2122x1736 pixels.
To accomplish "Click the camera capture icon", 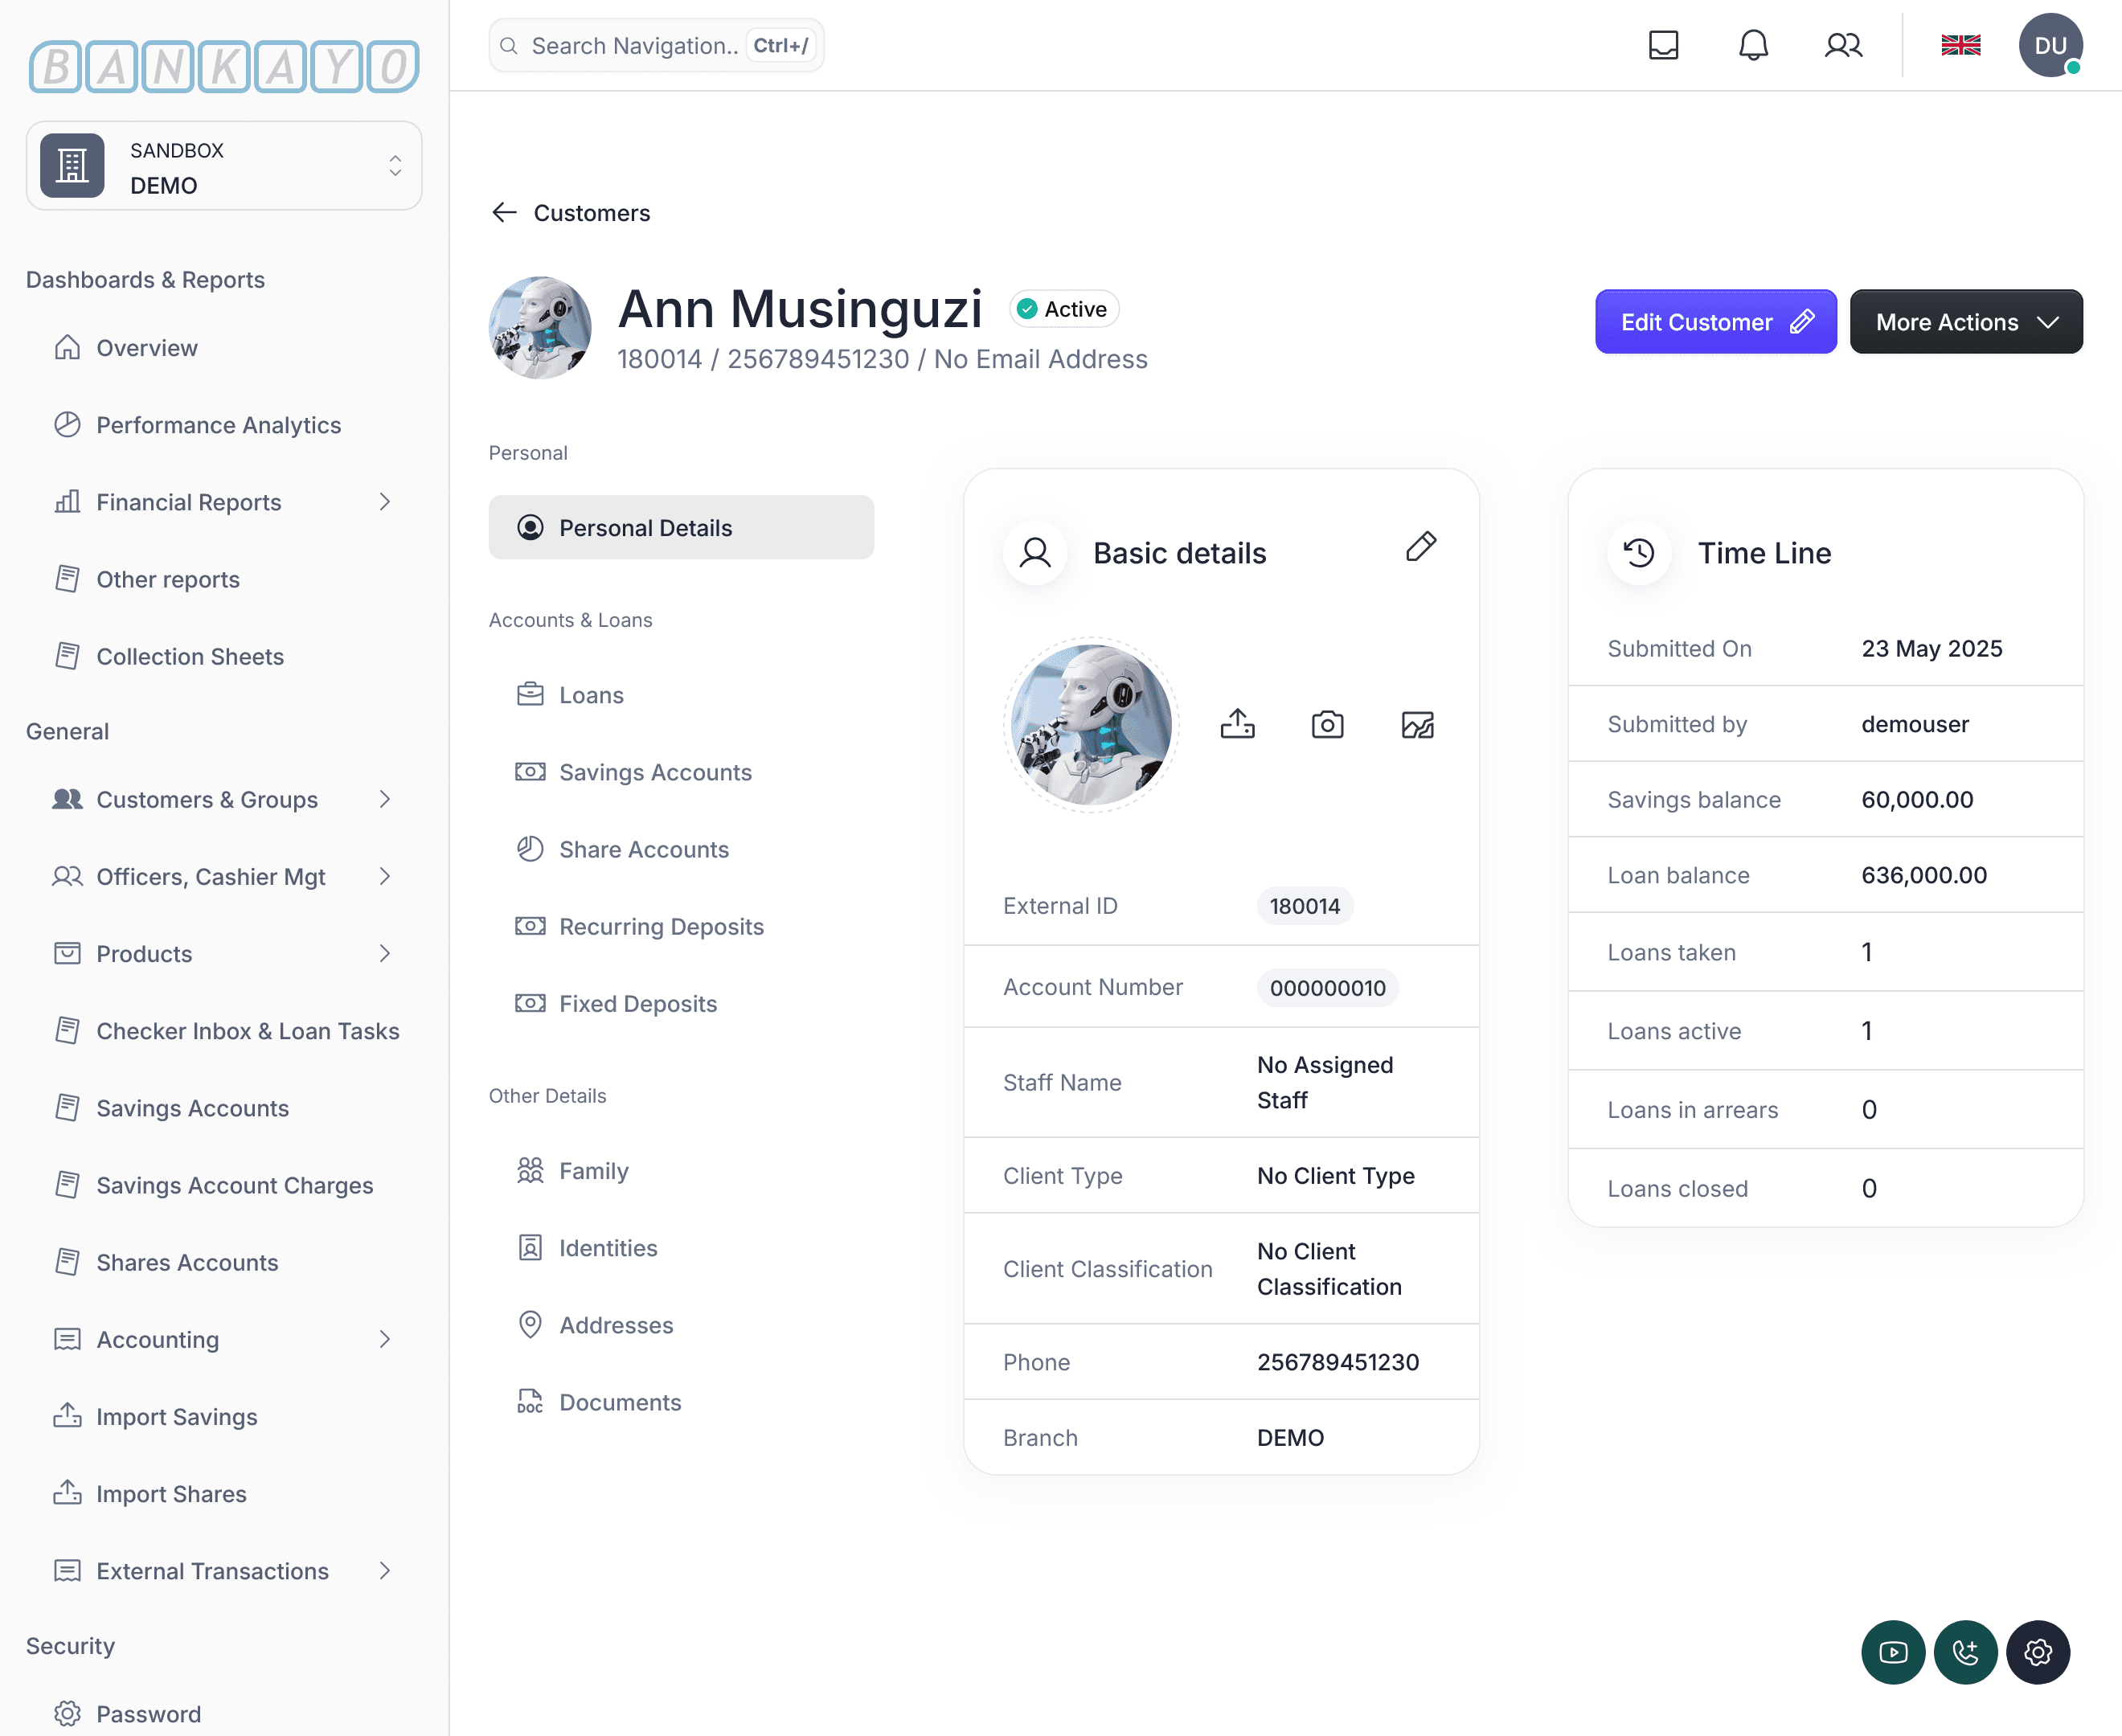I will (x=1327, y=724).
